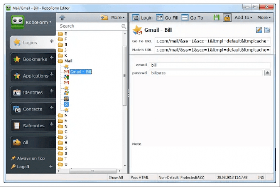Click the fields view icon beside pencil
280x187 pixels.
[x=267, y=30]
